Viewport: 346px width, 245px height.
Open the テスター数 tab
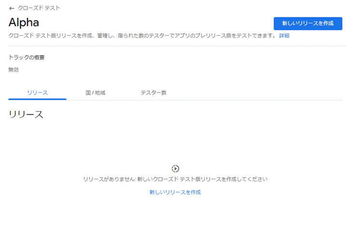pyautogui.click(x=154, y=93)
